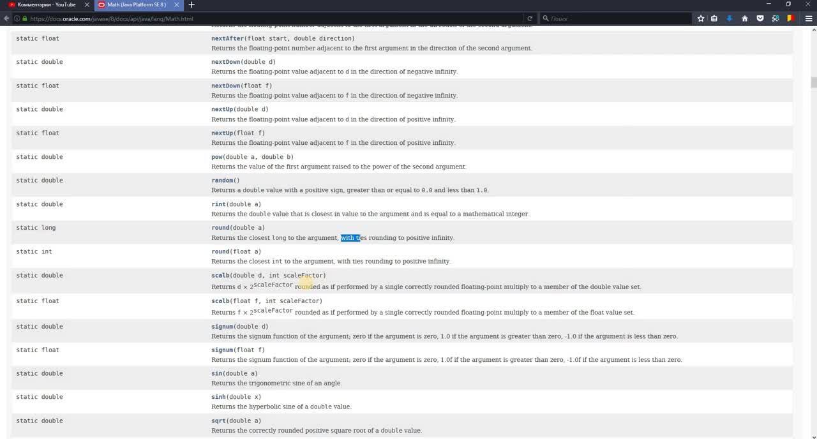
Task: Click the signum(double d) method link
Action: point(222,327)
